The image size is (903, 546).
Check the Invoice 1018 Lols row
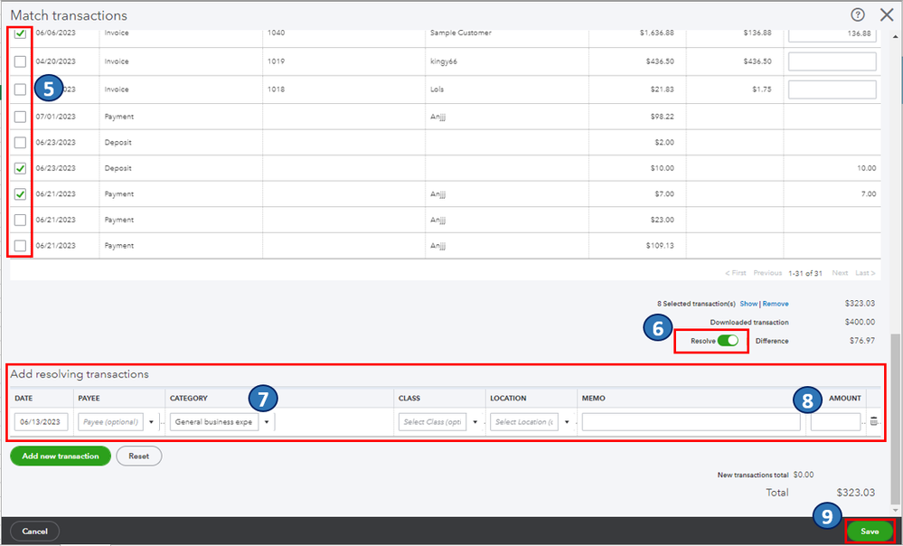pyautogui.click(x=20, y=89)
